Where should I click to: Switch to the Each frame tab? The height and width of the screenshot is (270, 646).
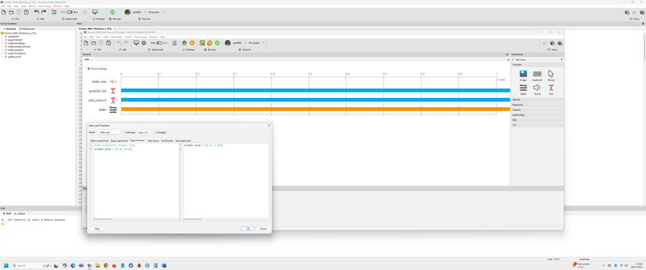coord(153,140)
